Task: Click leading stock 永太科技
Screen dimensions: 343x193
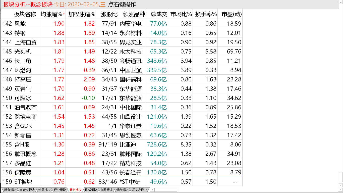Action: (131, 52)
